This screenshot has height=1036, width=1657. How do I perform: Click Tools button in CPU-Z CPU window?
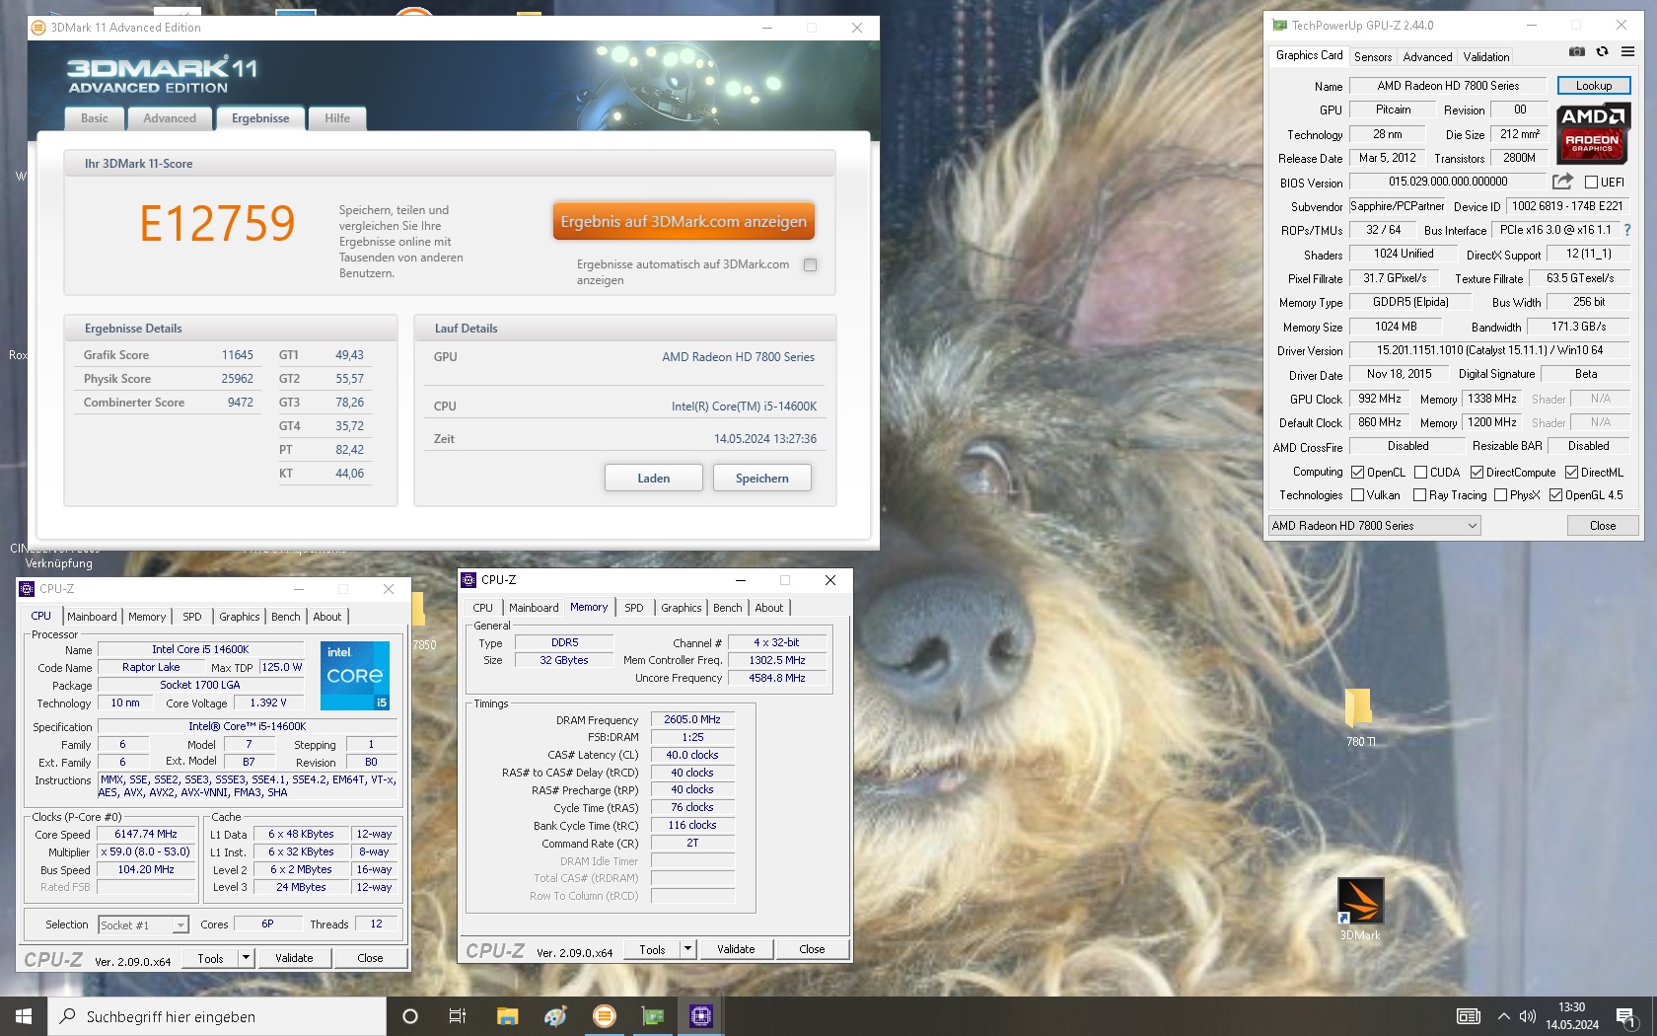point(210,958)
